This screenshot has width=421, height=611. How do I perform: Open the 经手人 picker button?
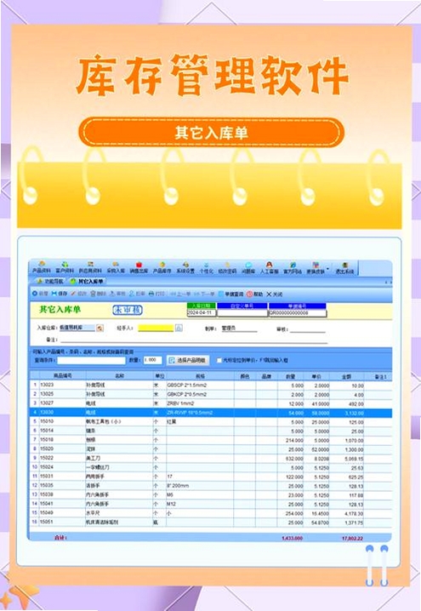179,328
